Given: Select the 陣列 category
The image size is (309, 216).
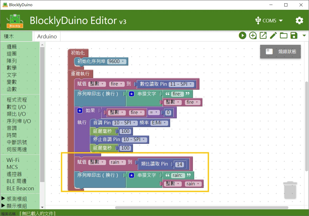Looking at the screenshot, I should click(12, 61).
